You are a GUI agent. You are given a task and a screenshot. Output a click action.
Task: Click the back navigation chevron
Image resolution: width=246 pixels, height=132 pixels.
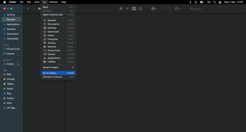click(x=28, y=9)
